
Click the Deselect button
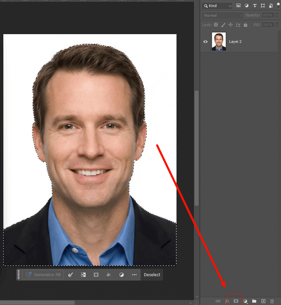coord(152,275)
